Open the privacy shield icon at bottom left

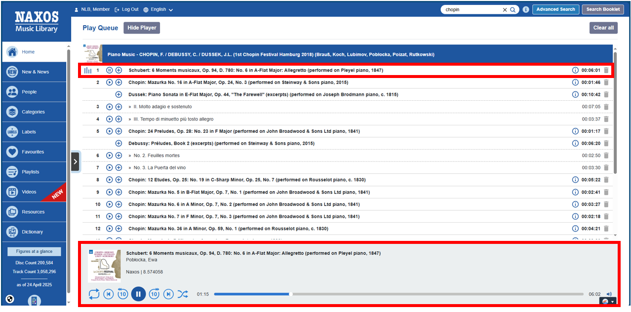(x=9, y=299)
